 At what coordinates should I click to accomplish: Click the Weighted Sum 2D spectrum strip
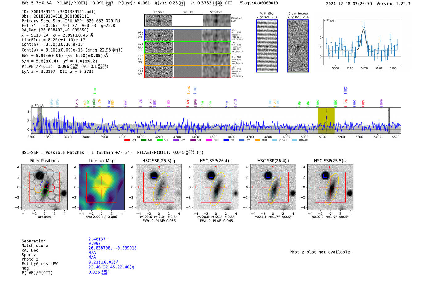coord(187,20)
